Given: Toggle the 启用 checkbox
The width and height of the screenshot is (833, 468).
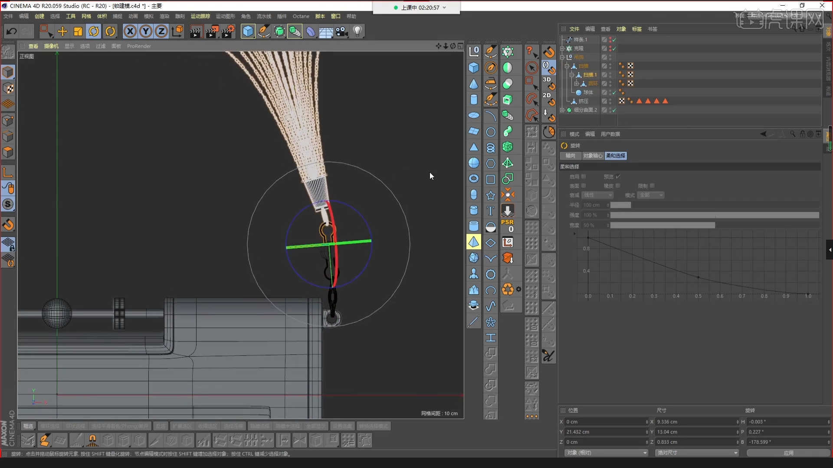Looking at the screenshot, I should pyautogui.click(x=584, y=176).
